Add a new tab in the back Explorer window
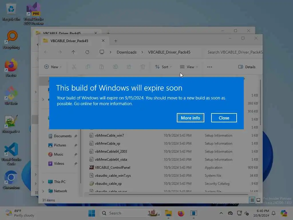The width and height of the screenshot is (293, 220). tap(108, 33)
